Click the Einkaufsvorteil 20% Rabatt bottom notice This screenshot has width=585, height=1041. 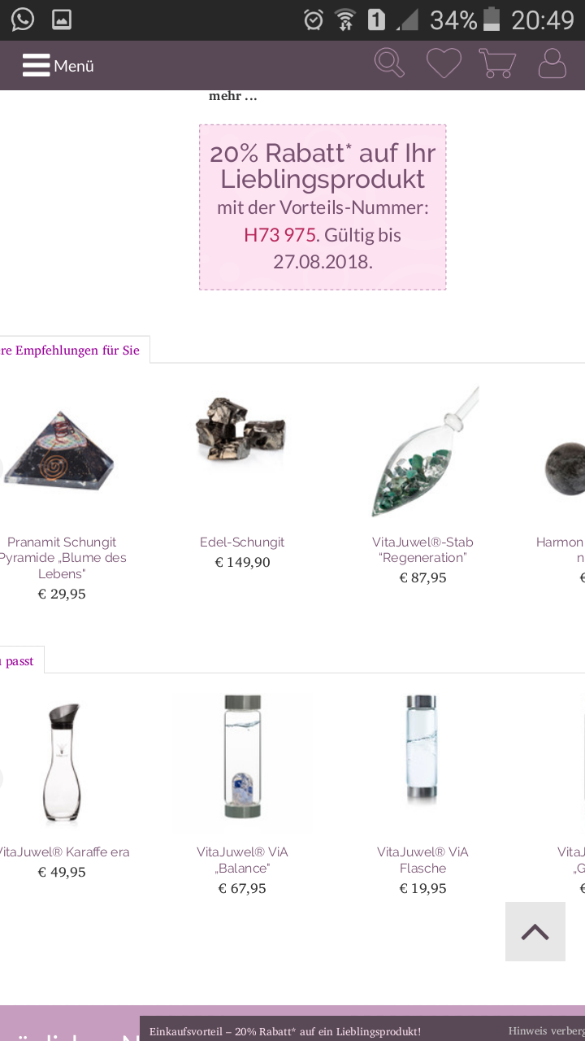285,1031
